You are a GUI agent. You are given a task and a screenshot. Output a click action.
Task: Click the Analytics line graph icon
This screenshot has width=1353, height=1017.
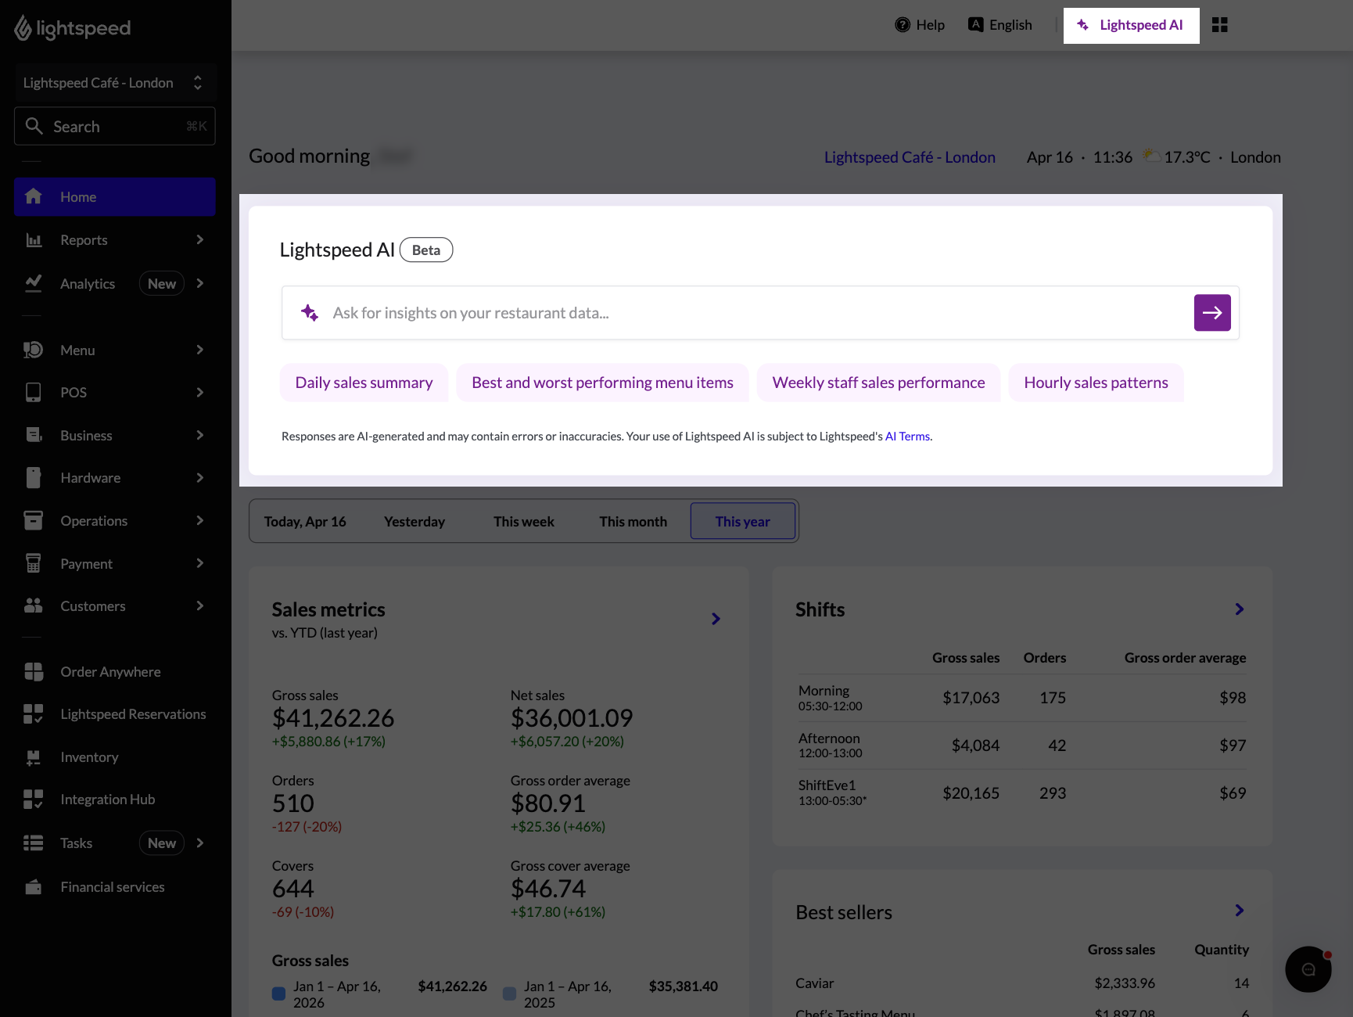click(x=34, y=283)
